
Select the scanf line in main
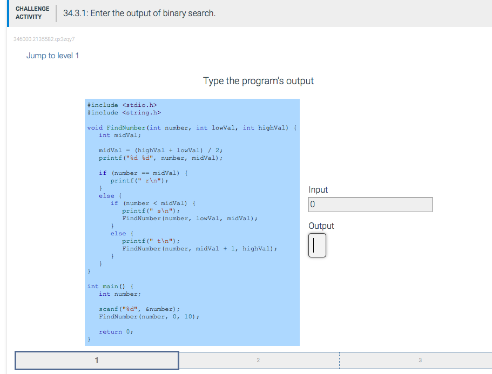(132, 309)
